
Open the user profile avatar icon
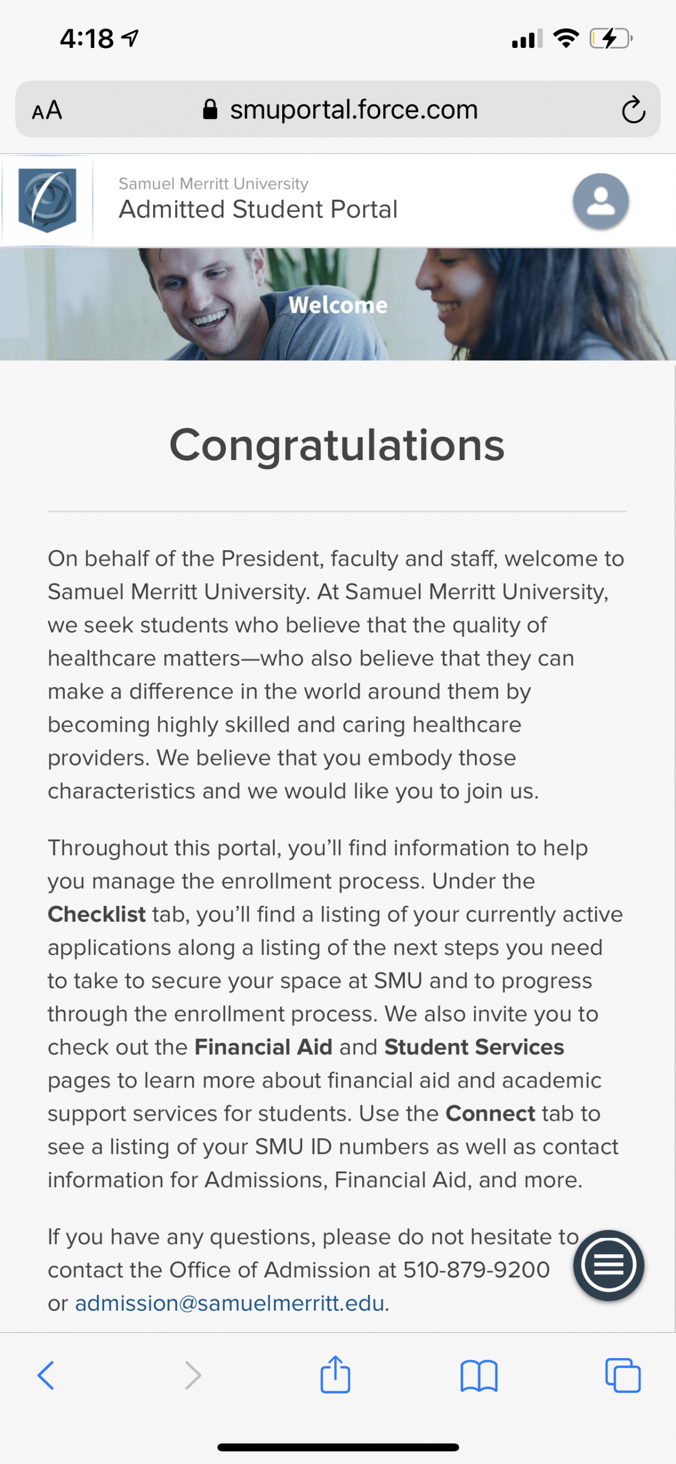[x=601, y=201]
